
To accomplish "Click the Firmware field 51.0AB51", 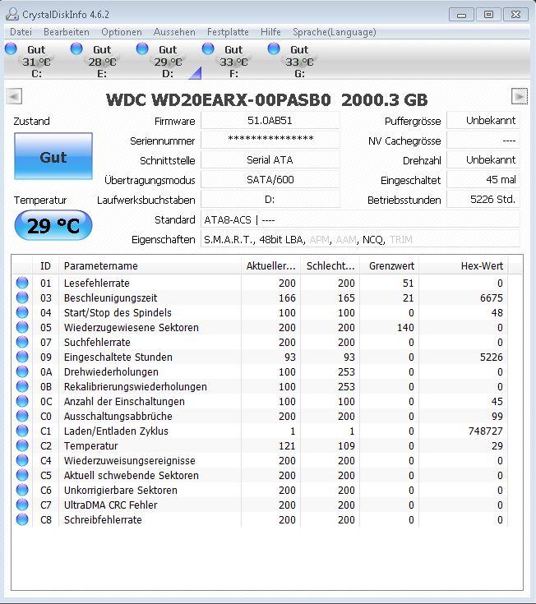I will [x=270, y=121].
